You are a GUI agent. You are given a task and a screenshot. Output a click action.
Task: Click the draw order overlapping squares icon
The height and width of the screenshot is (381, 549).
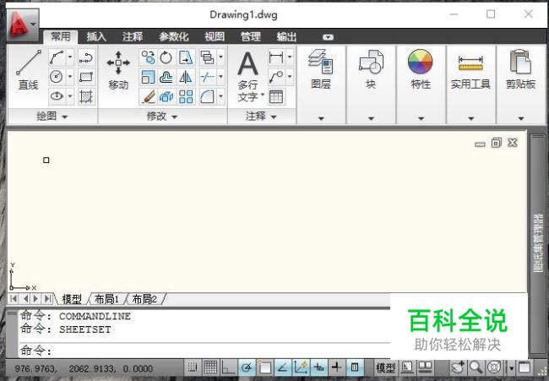(x=207, y=57)
